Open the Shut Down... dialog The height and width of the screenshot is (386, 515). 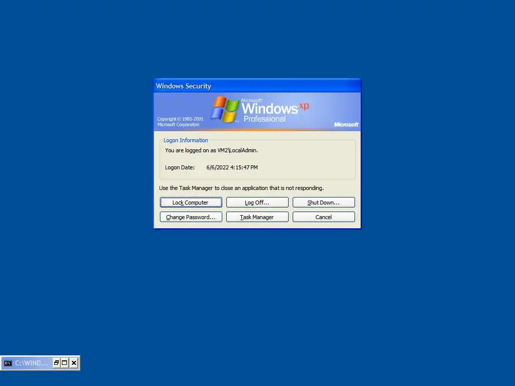point(323,203)
